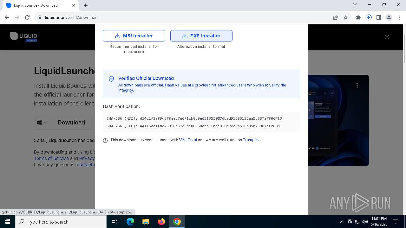
Task: Download the EXE Installer
Action: click(201, 36)
